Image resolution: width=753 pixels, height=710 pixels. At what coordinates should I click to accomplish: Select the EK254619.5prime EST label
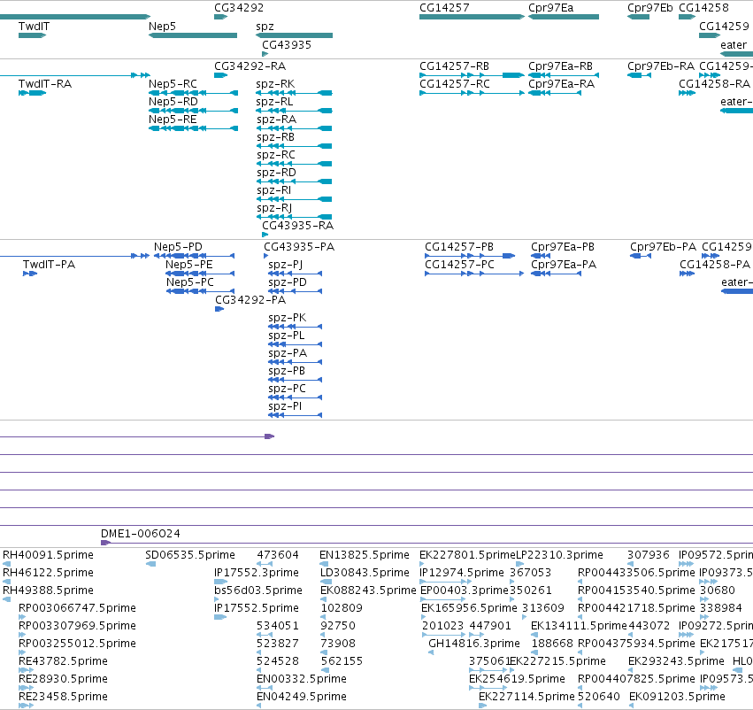517,679
